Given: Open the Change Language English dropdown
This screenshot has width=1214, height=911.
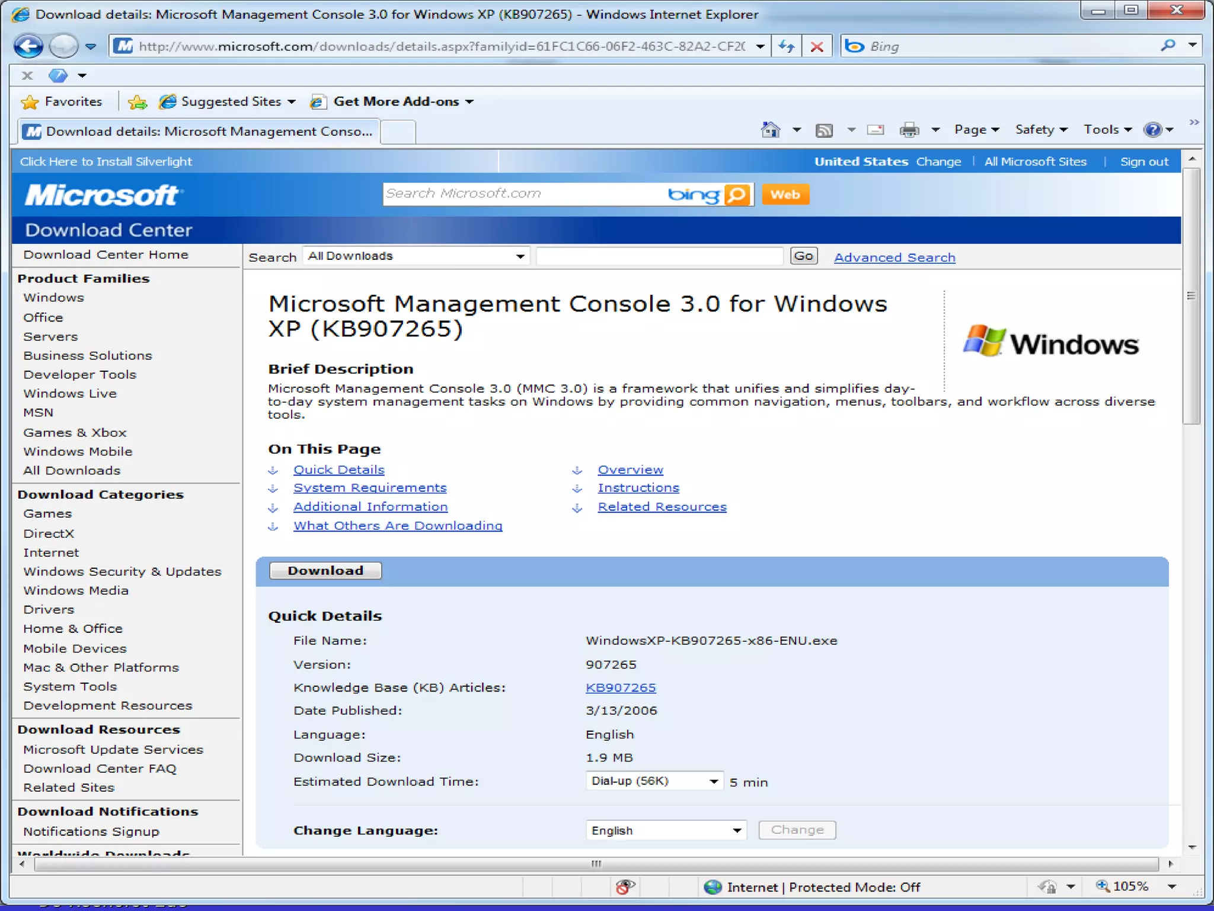Looking at the screenshot, I should (x=666, y=830).
